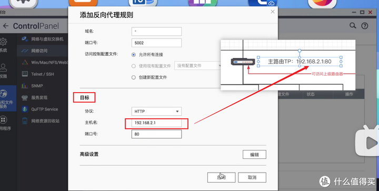Select the 使用现有配置文件 radio button

[x=133, y=66]
